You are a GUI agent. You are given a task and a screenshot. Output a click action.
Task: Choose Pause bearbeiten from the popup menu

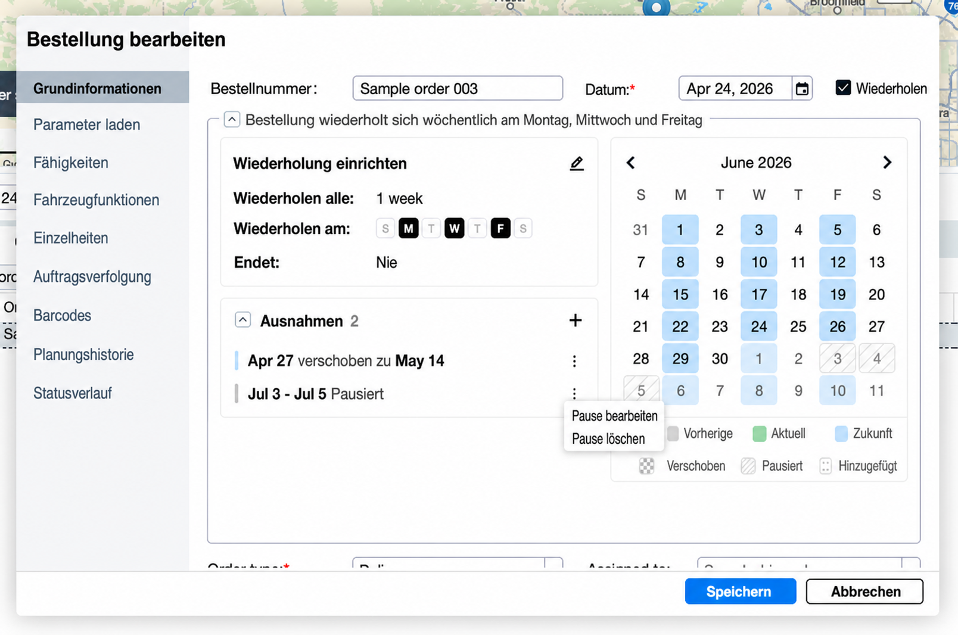[x=614, y=416]
